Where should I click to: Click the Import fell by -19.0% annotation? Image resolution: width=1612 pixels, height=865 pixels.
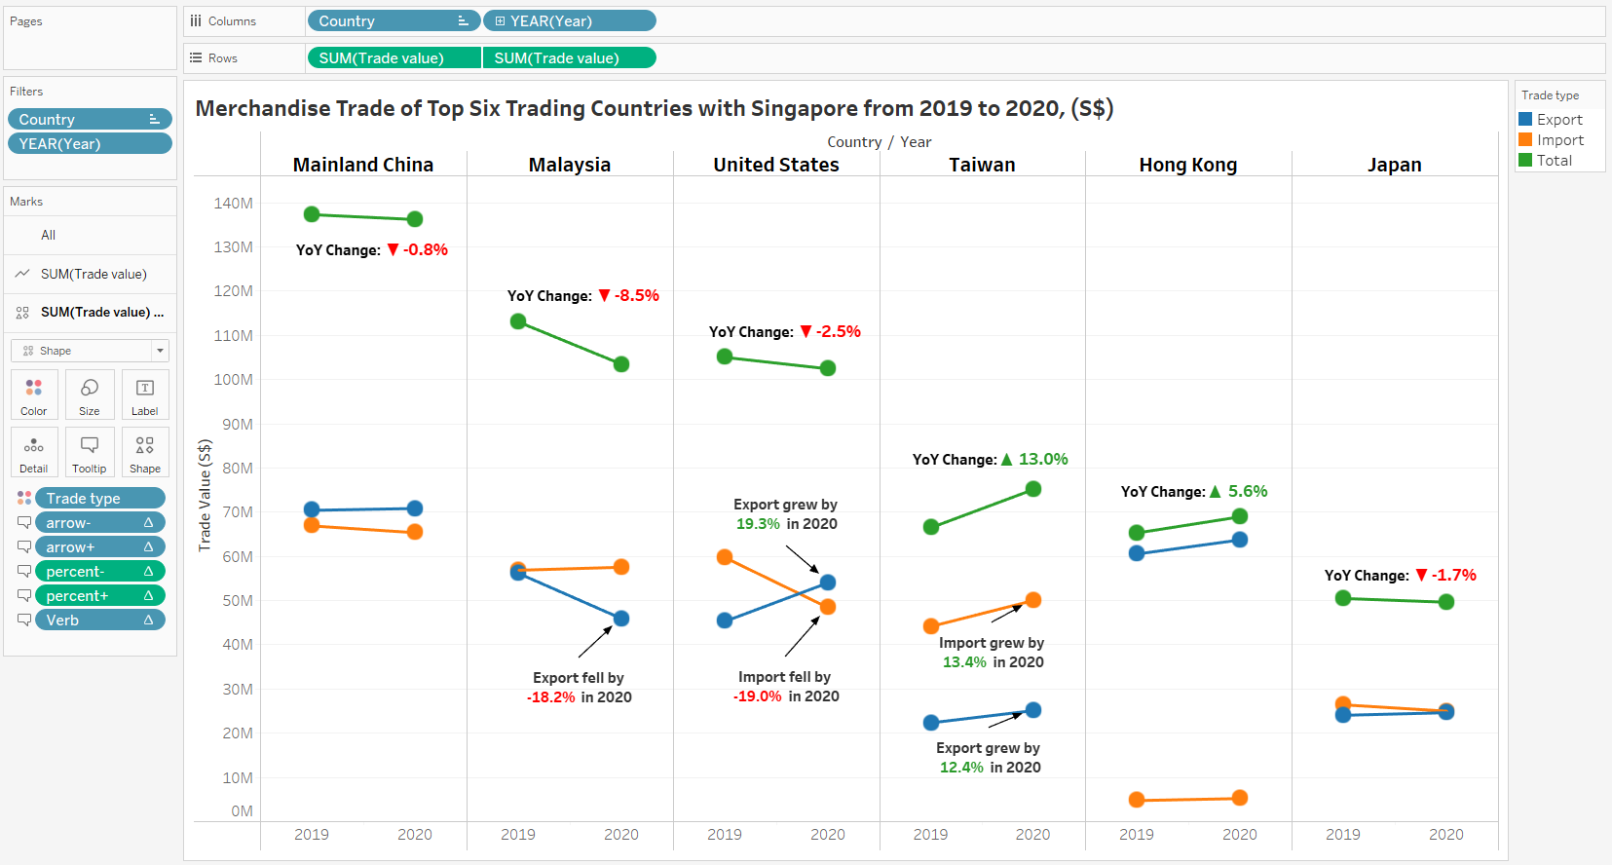786,687
